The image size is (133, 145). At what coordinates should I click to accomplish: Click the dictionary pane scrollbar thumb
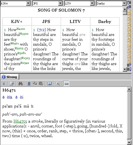point(129,115)
